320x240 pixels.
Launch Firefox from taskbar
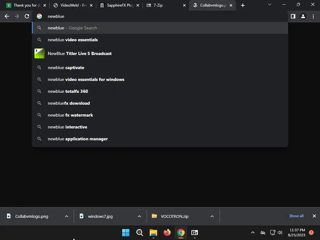[x=167, y=232]
